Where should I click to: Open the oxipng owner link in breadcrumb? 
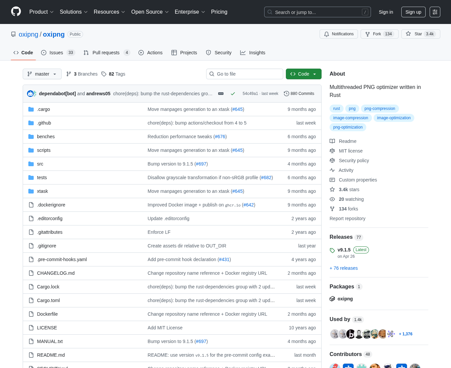pyautogui.click(x=28, y=34)
